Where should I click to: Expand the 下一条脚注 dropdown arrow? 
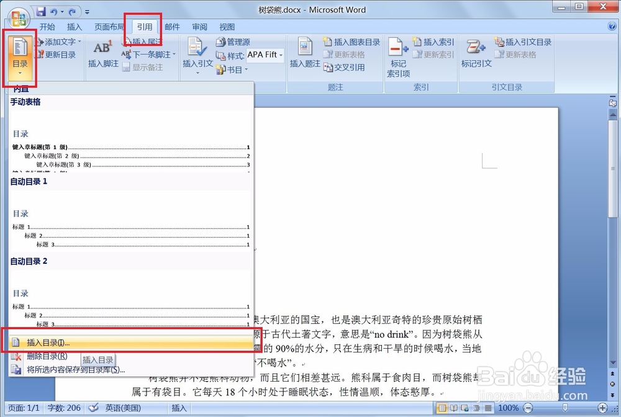click(x=174, y=55)
